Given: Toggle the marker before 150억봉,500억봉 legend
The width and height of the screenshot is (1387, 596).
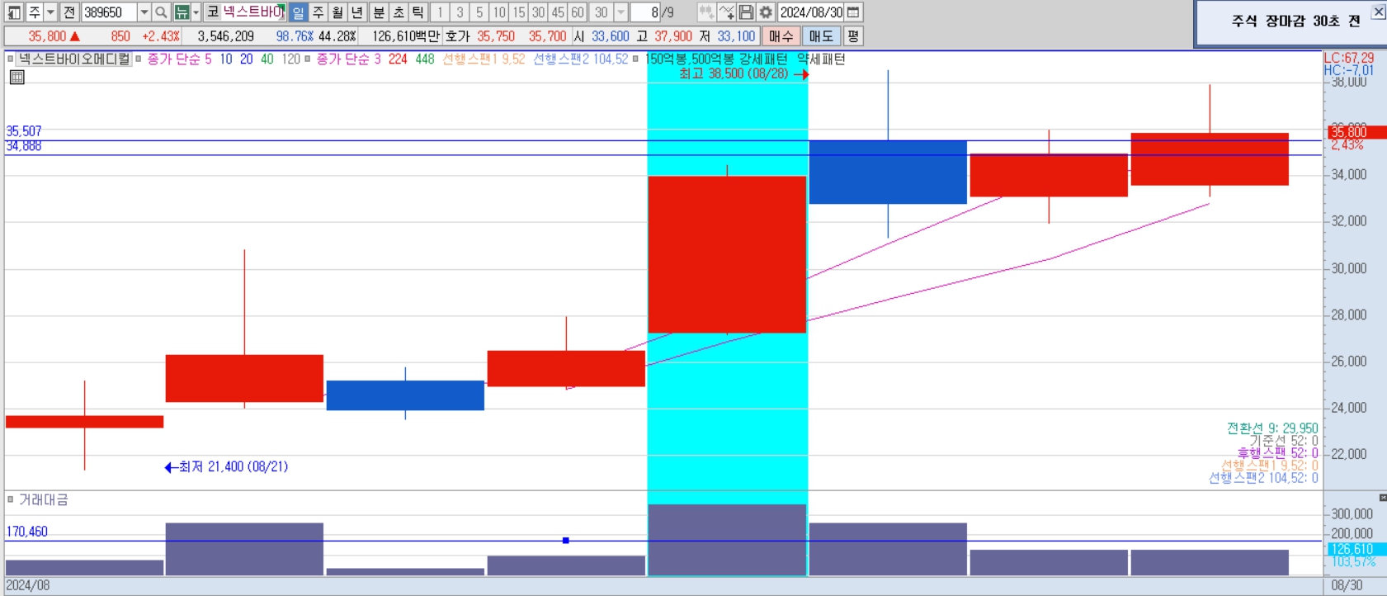Looking at the screenshot, I should coord(635,59).
